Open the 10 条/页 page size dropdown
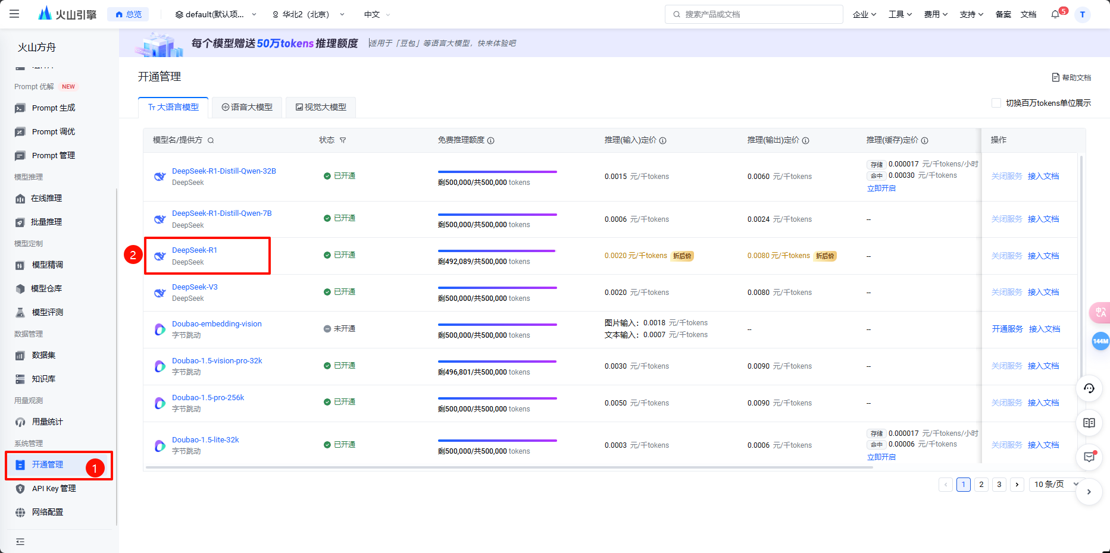 click(x=1056, y=485)
